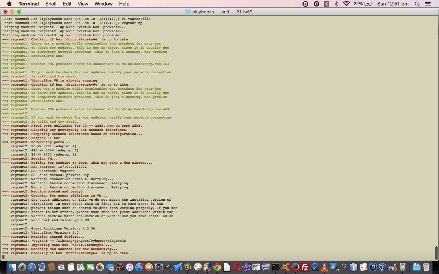
Task: Open the Wi-Fi status menu
Action: click(x=346, y=4)
